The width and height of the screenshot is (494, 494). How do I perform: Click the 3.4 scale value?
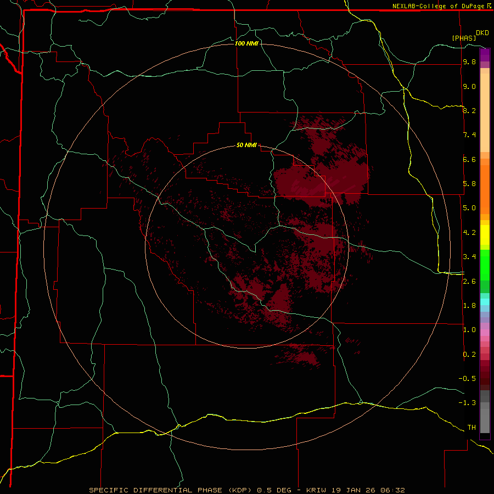coord(469,257)
